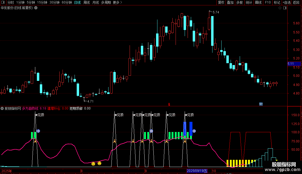Click 建增补仓 indicator value text
302x174 pixels.
coord(58,108)
